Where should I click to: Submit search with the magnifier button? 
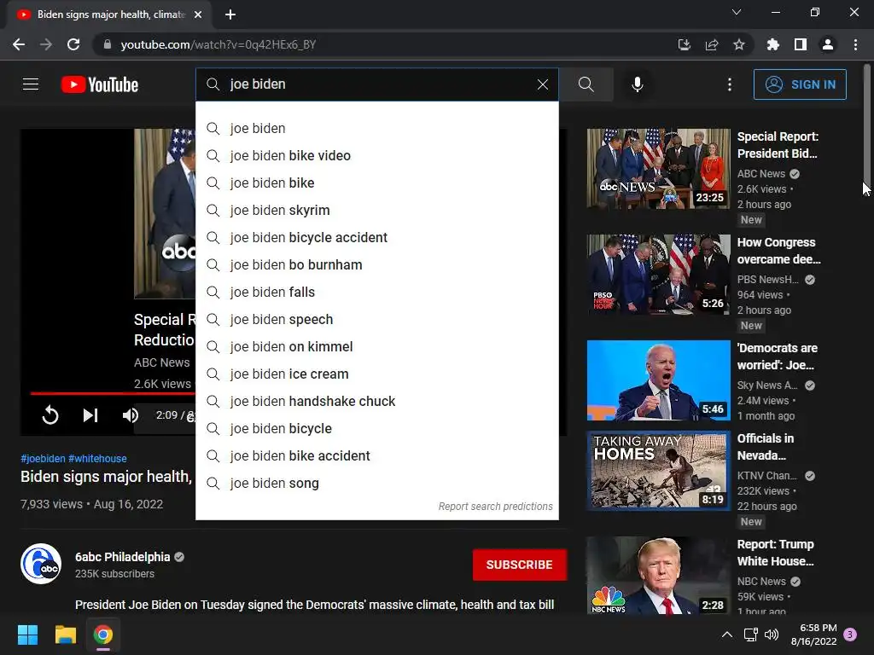point(586,84)
